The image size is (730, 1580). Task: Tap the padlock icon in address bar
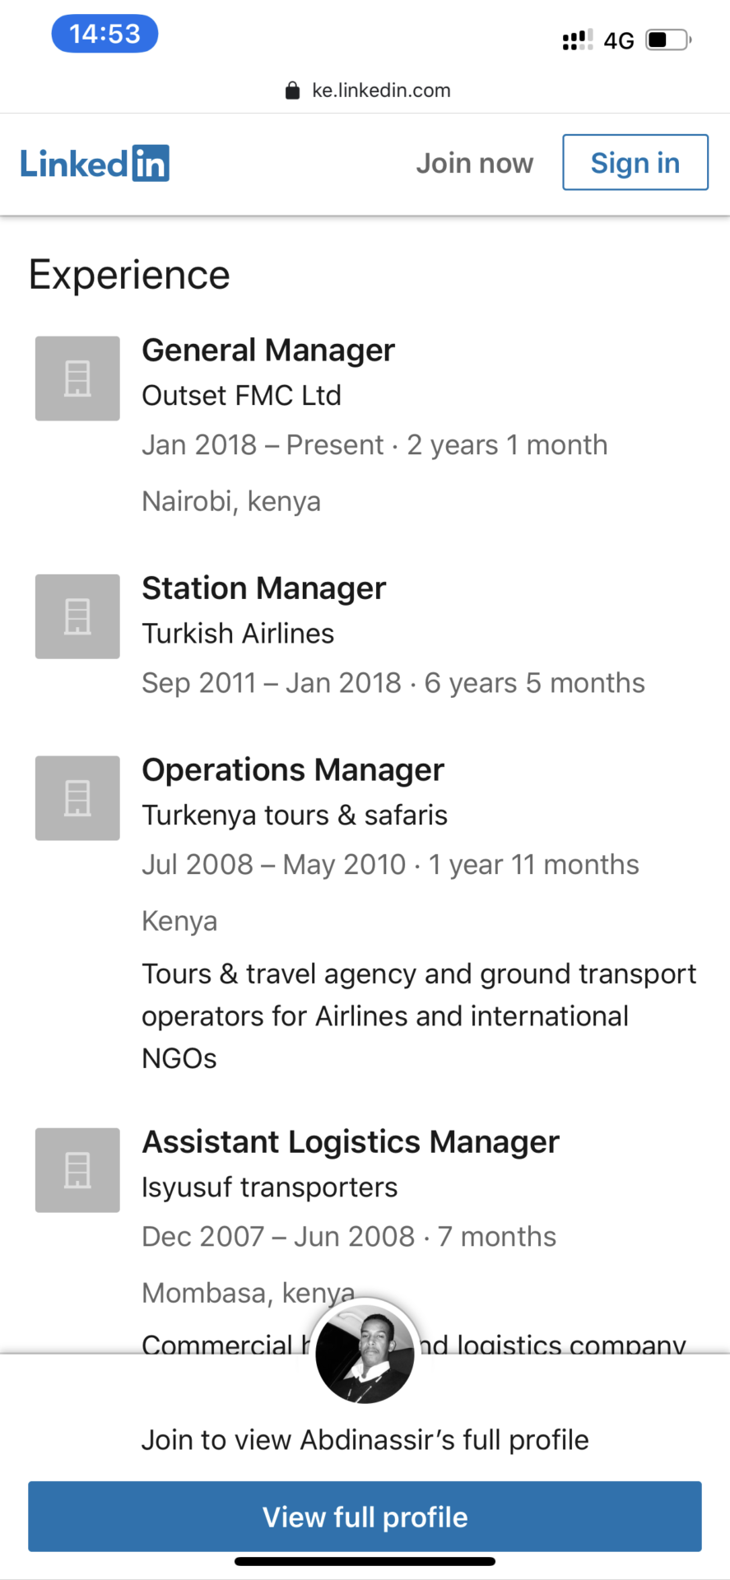click(x=292, y=91)
